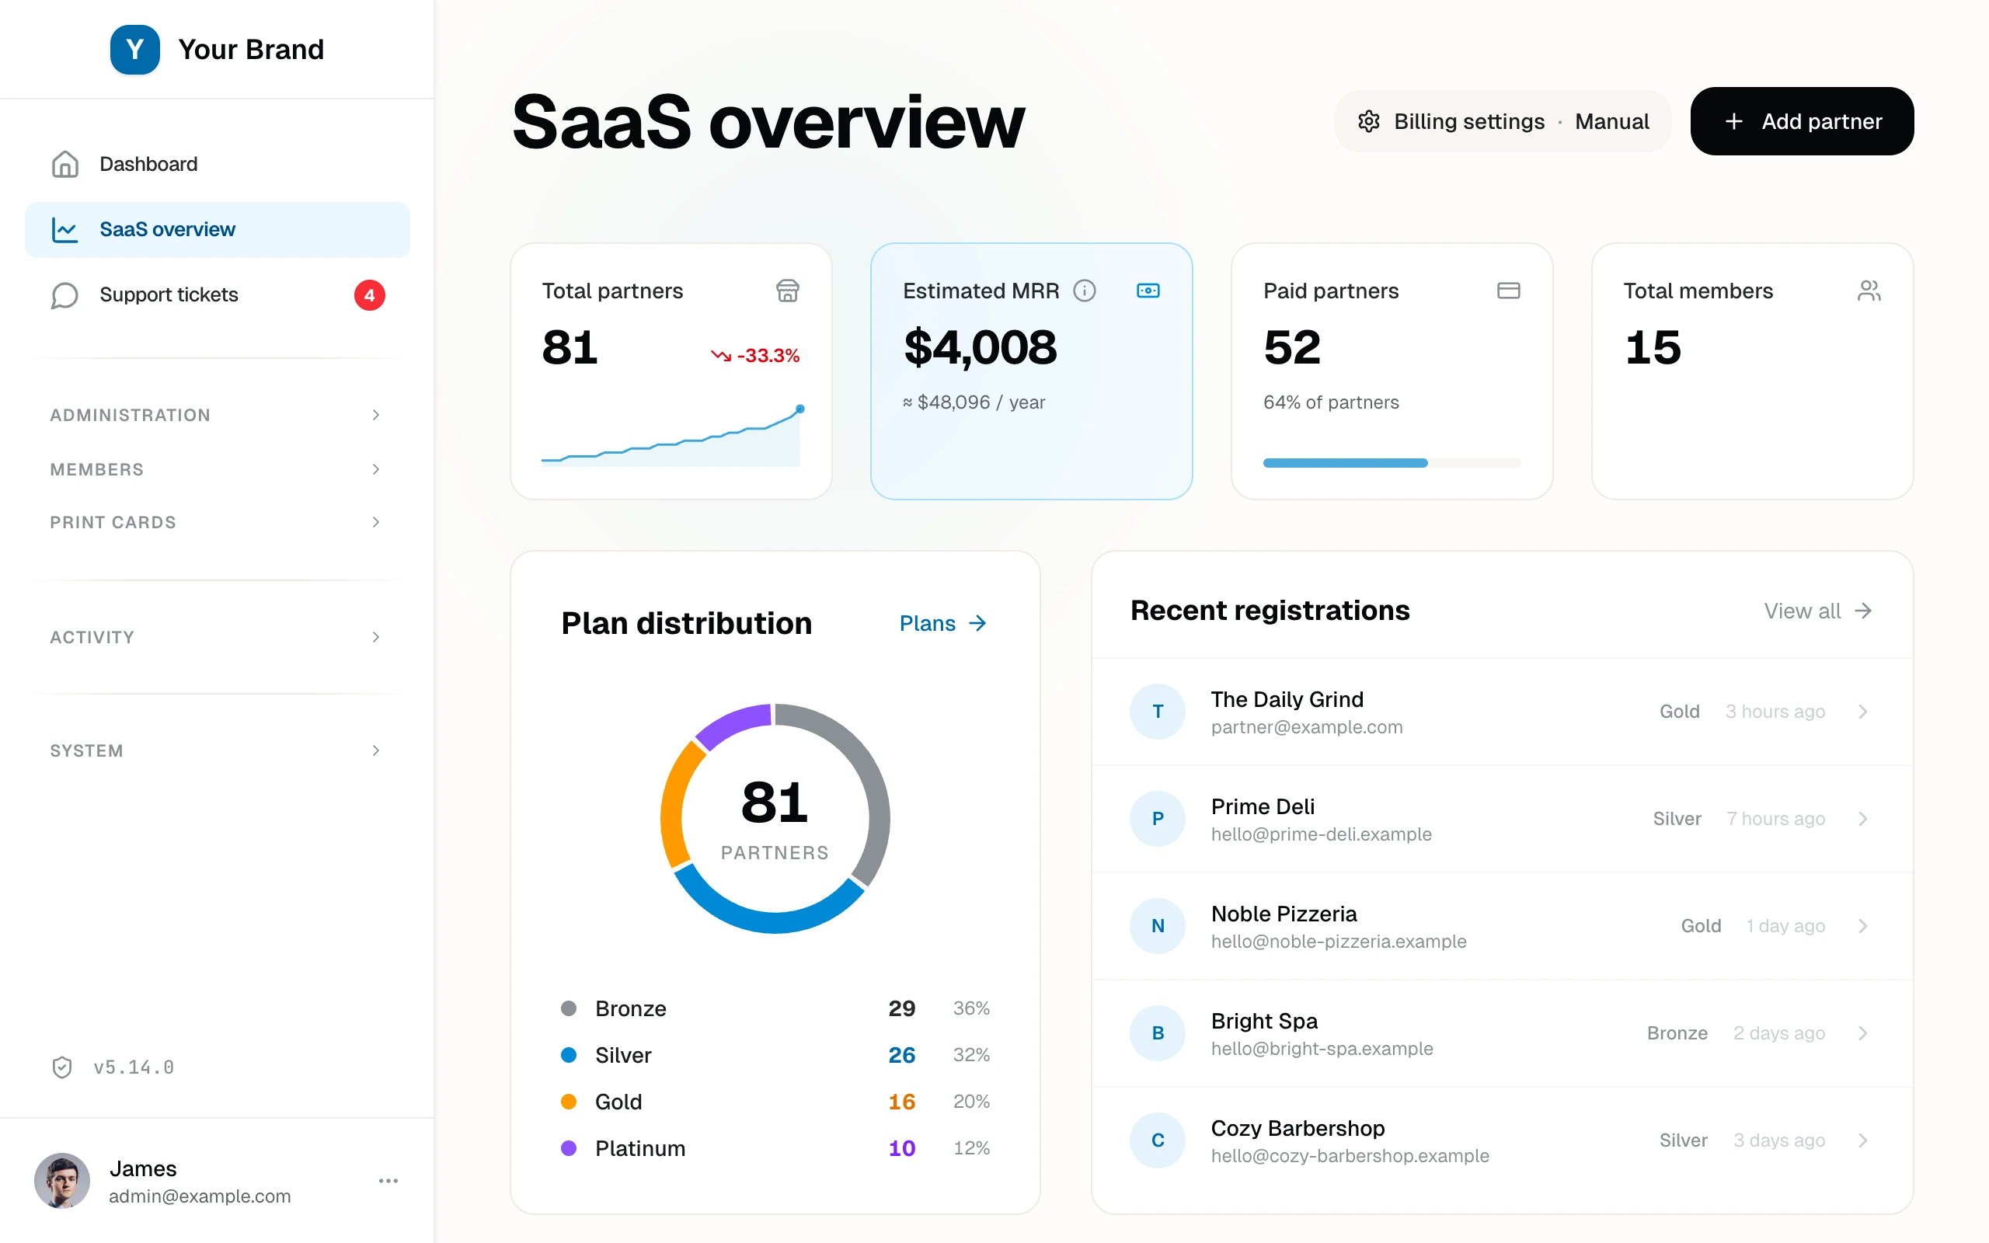The width and height of the screenshot is (1989, 1243).
Task: Click hello@noble-pizzeria.example email
Action: tap(1338, 942)
